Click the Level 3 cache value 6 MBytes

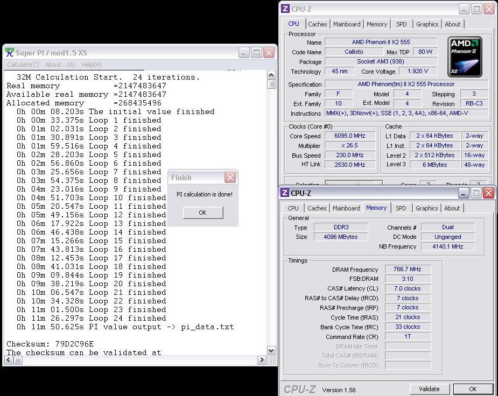point(435,165)
